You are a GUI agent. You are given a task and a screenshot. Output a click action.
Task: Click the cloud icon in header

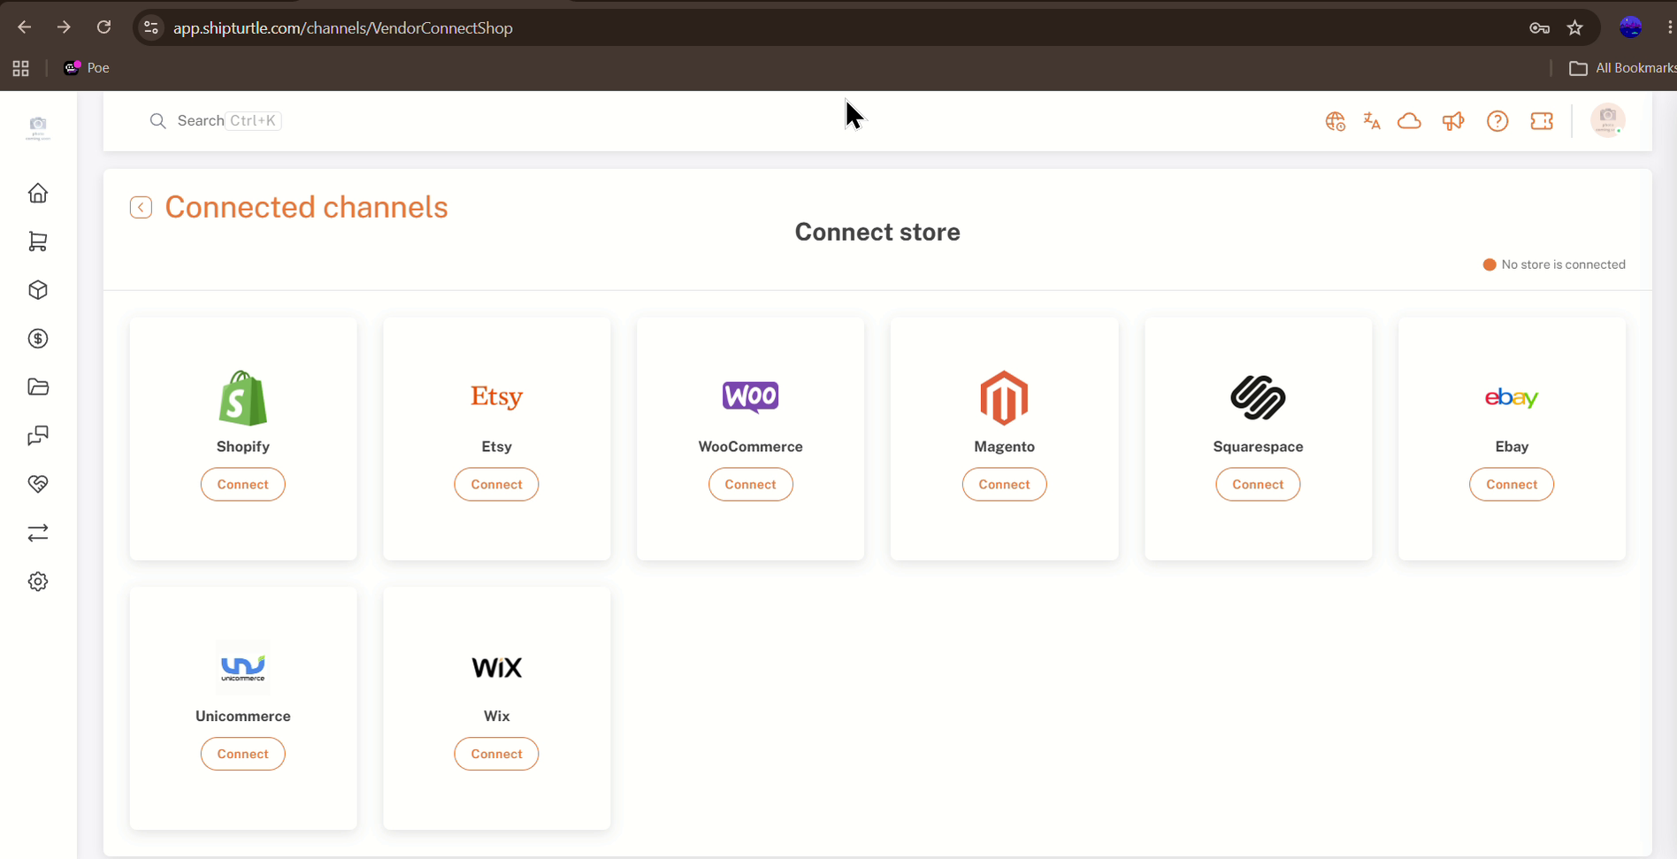click(1409, 121)
